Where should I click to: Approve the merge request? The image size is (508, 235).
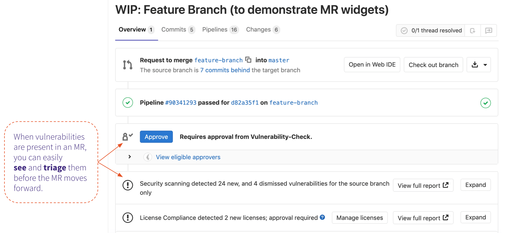click(x=156, y=137)
